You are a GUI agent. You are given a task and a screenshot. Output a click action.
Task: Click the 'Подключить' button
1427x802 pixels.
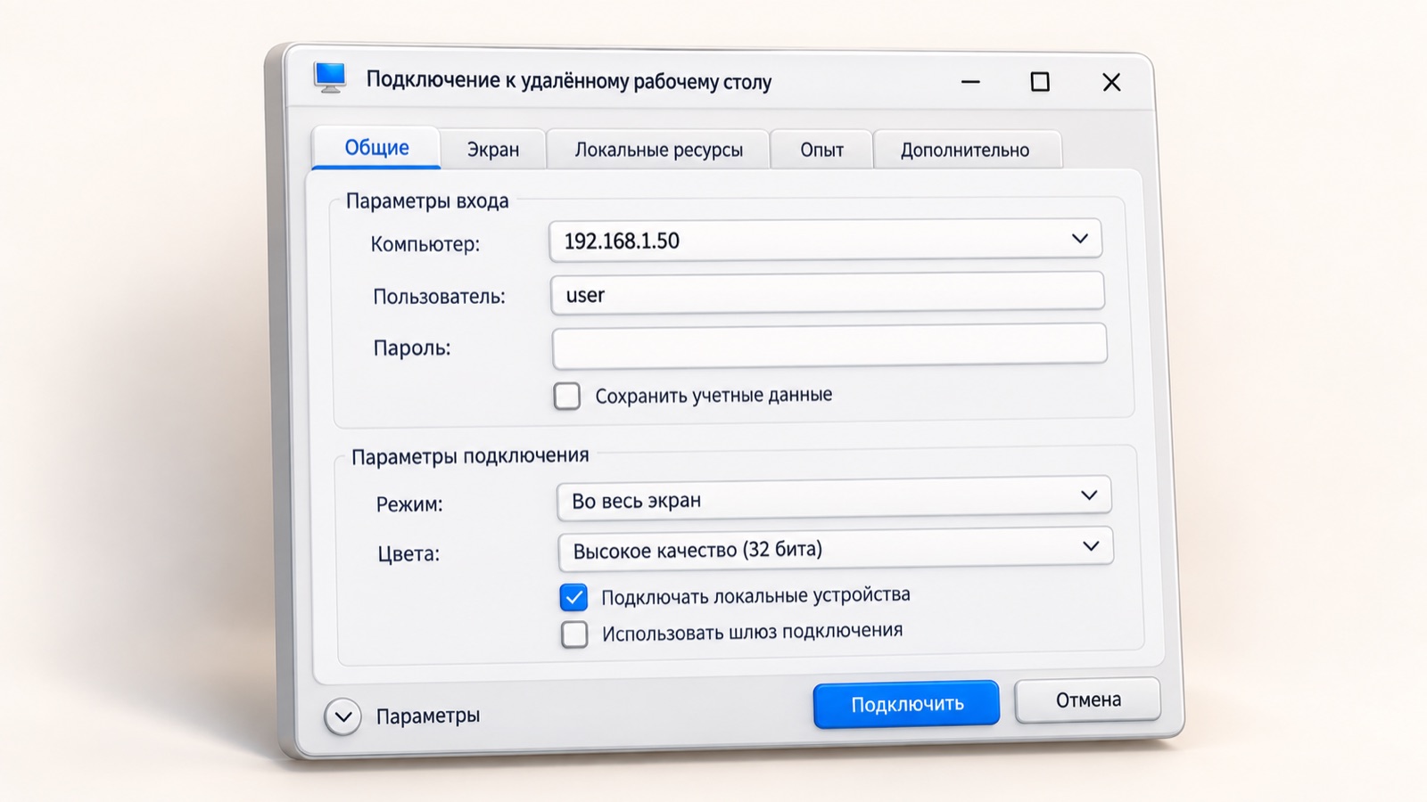click(906, 704)
